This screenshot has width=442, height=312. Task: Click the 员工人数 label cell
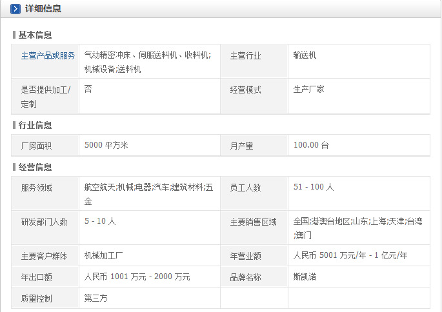[x=254, y=193]
